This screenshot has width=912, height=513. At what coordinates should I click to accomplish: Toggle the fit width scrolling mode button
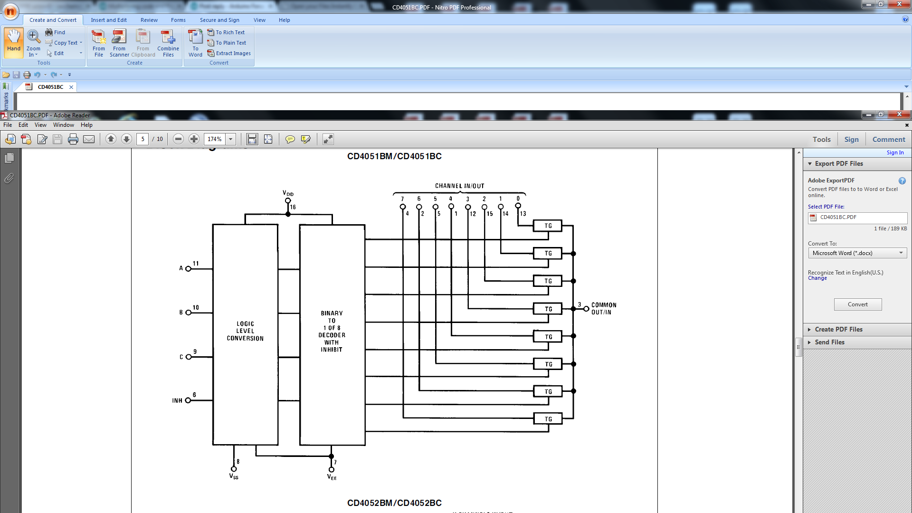pyautogui.click(x=252, y=139)
